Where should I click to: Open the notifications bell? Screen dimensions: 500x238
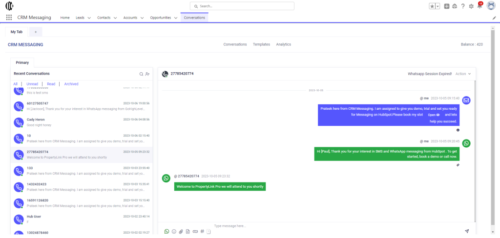(479, 6)
